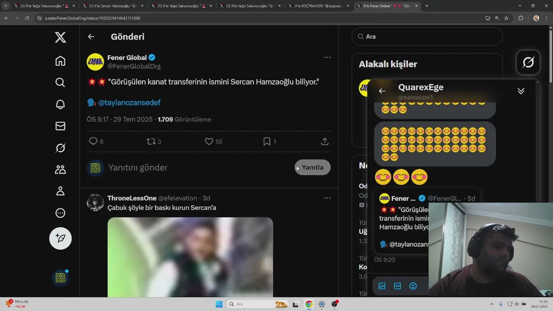Open a new browser tab
The height and width of the screenshot is (311, 553).
[427, 6]
